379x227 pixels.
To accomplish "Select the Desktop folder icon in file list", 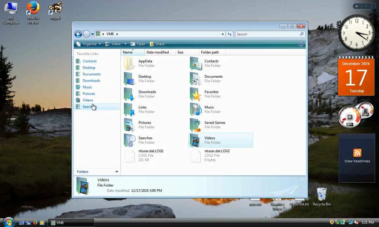I will [x=129, y=79].
